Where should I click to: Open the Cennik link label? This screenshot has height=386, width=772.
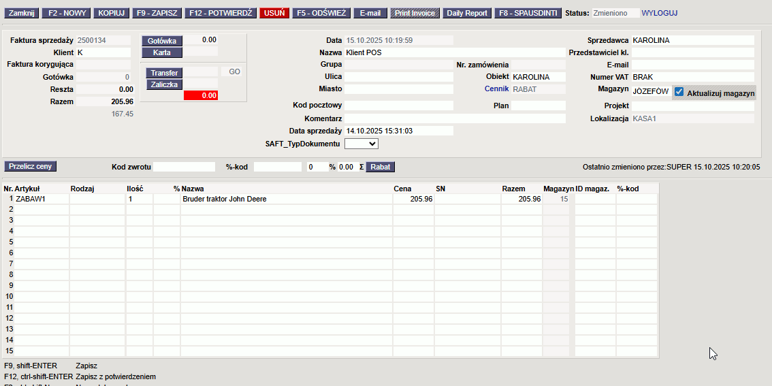coord(496,89)
